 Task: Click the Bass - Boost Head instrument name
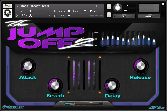(35, 6)
